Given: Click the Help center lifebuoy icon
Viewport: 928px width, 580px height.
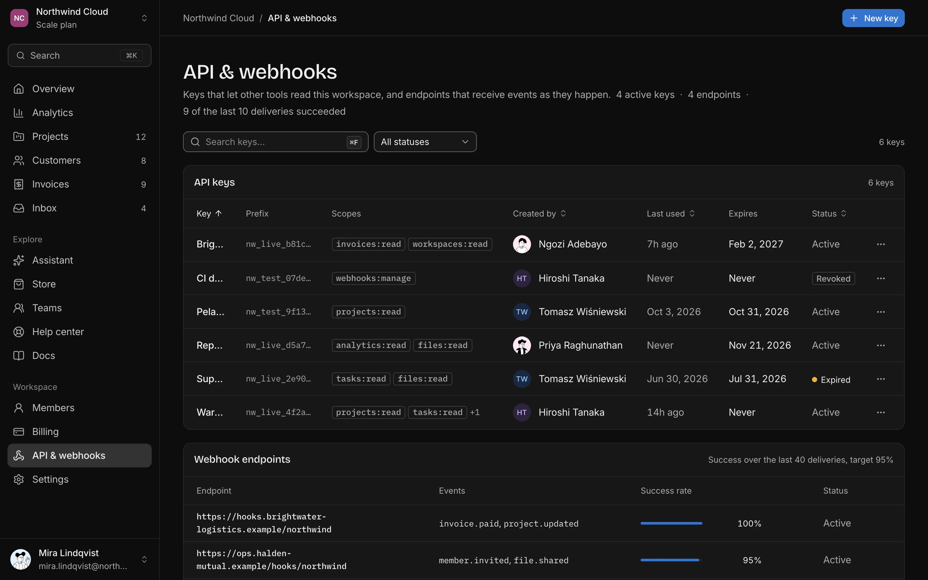Looking at the screenshot, I should click(18, 332).
